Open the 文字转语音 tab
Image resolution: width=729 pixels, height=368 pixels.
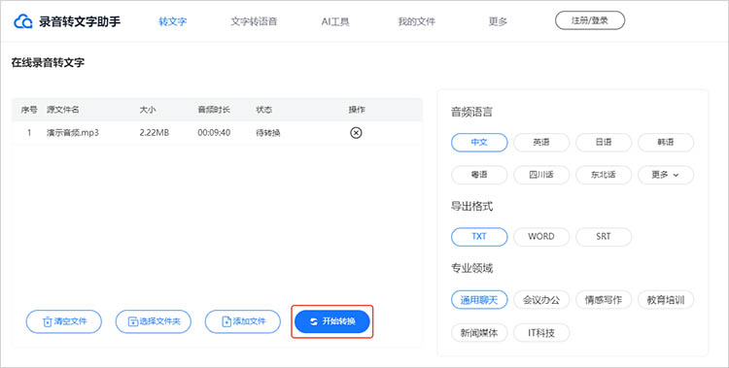click(x=254, y=21)
